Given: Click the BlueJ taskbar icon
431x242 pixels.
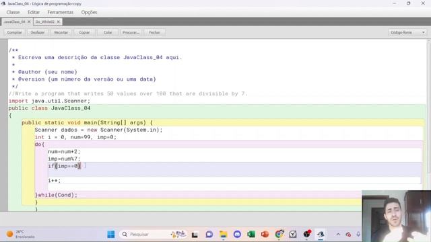Looking at the screenshot, I should pyautogui.click(x=321, y=235).
